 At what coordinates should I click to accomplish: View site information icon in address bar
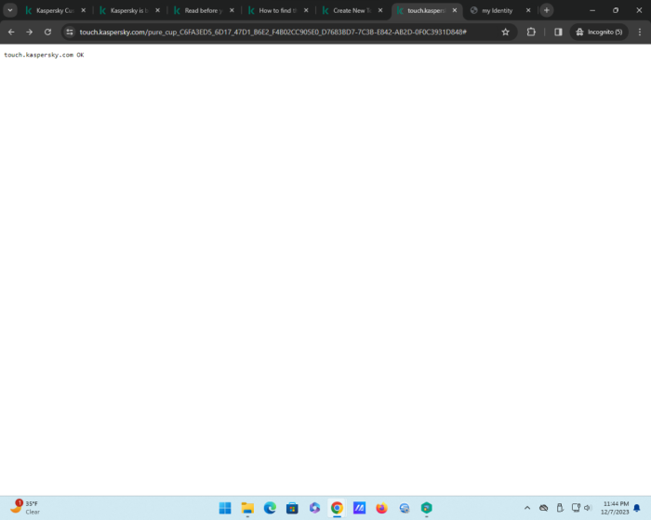(x=70, y=32)
